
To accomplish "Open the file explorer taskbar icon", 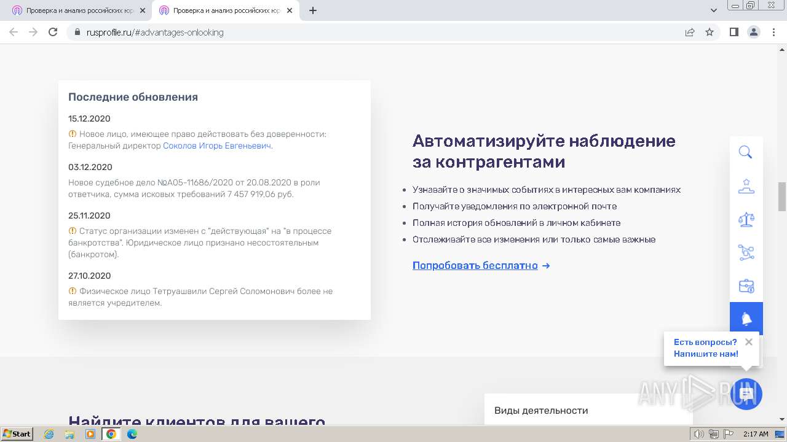I will click(69, 434).
